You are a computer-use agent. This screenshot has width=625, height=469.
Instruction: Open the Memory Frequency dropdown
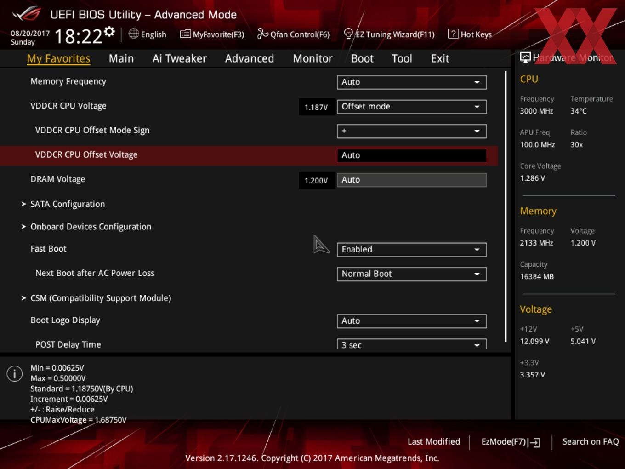[x=412, y=82]
